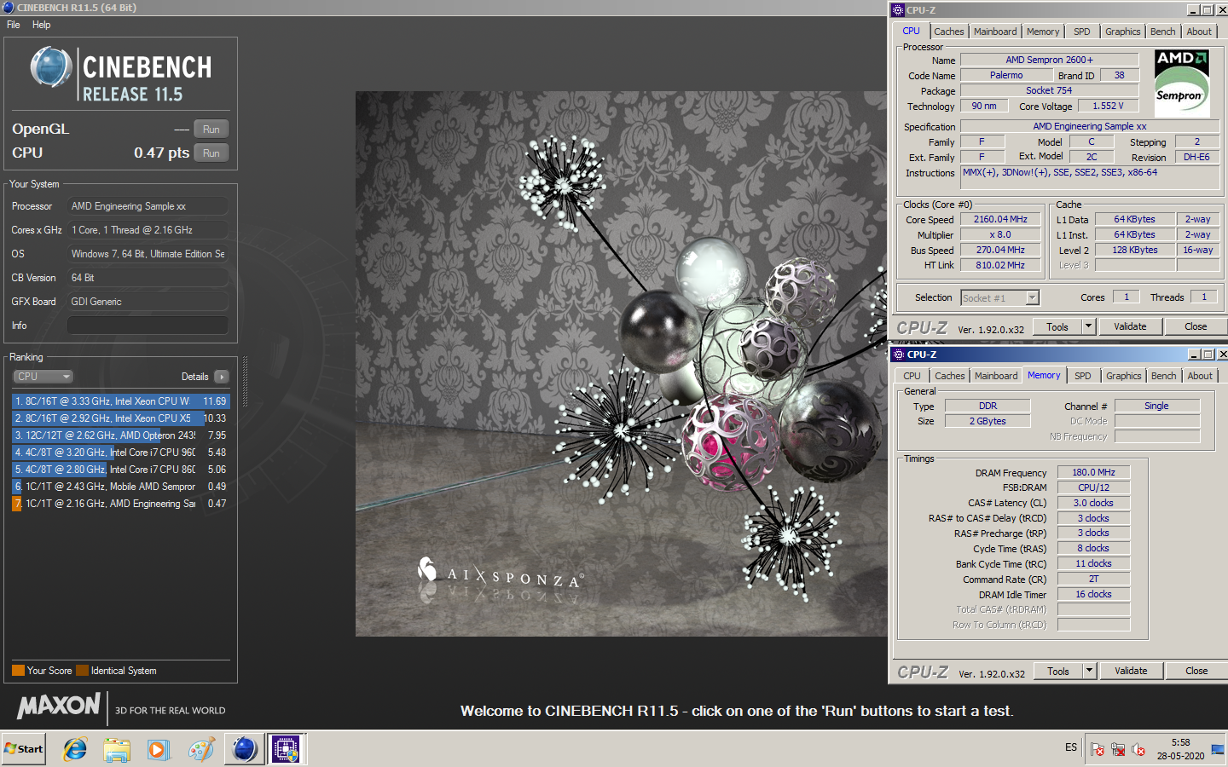Click Validate in the bottom CPU-Z window
The image size is (1228, 767).
(1131, 671)
